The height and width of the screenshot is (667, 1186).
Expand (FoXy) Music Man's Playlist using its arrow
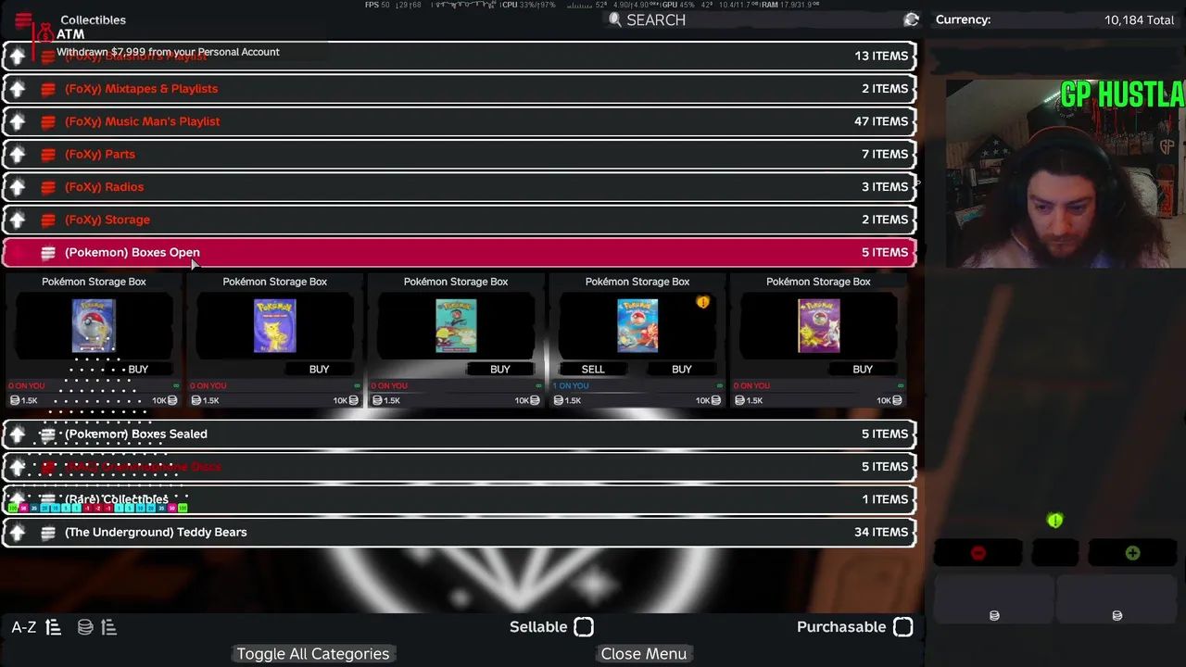click(18, 121)
